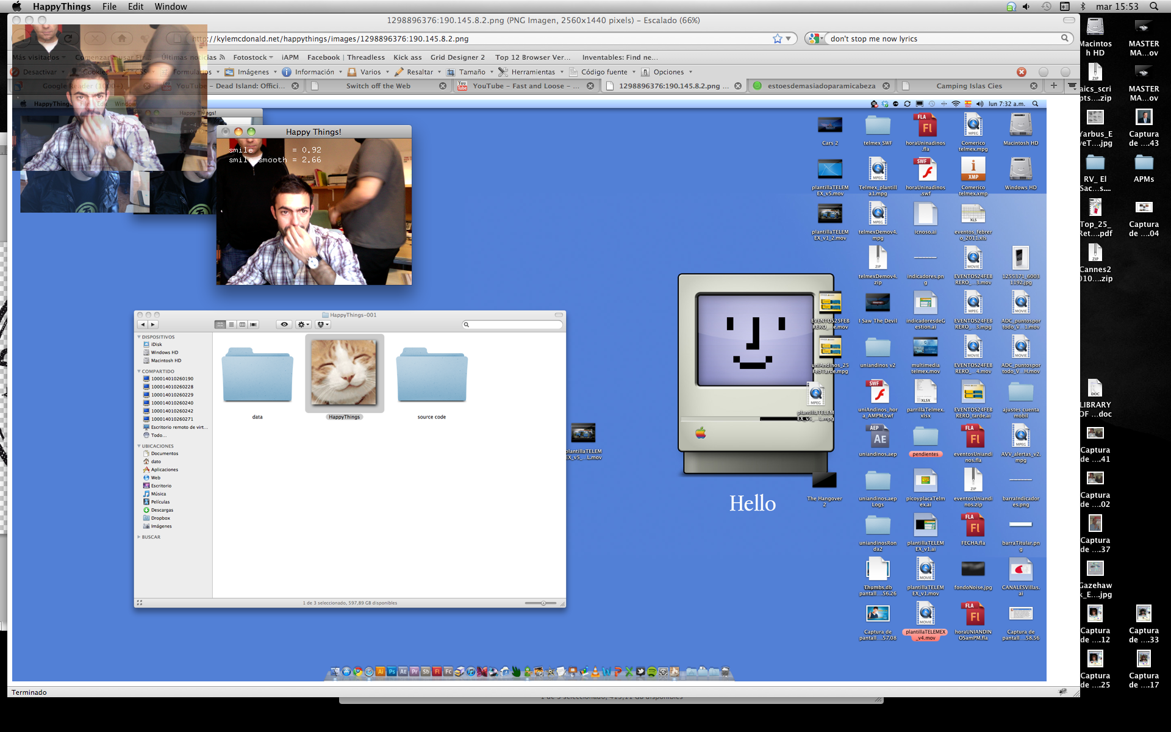Open a new tab with the plus button

pos(1054,86)
